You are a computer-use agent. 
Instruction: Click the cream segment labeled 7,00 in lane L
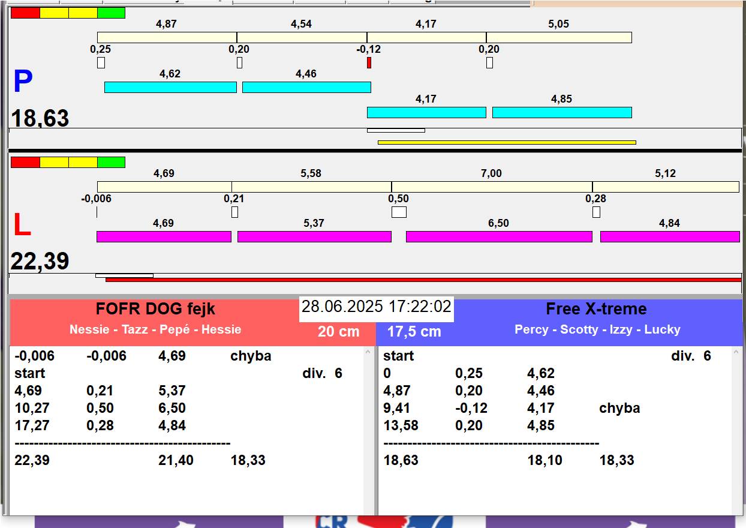492,187
